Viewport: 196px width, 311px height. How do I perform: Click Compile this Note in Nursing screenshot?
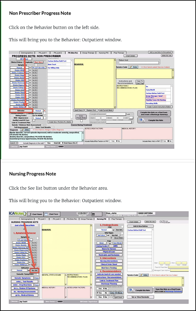tap(140, 290)
